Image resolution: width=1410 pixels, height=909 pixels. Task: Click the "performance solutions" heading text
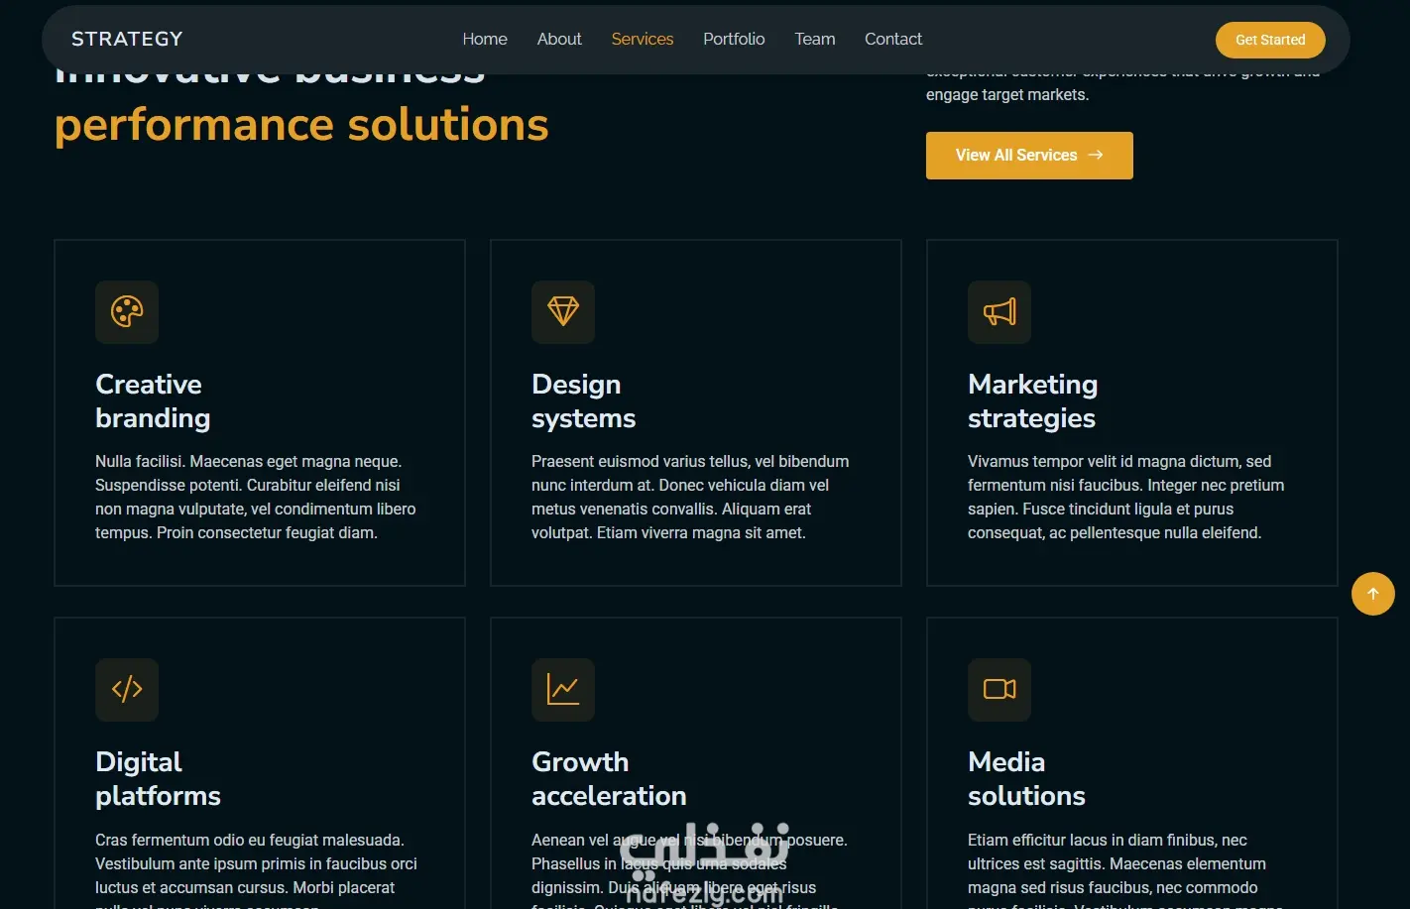(301, 125)
